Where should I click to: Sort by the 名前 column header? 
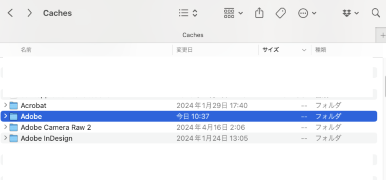[26, 50]
